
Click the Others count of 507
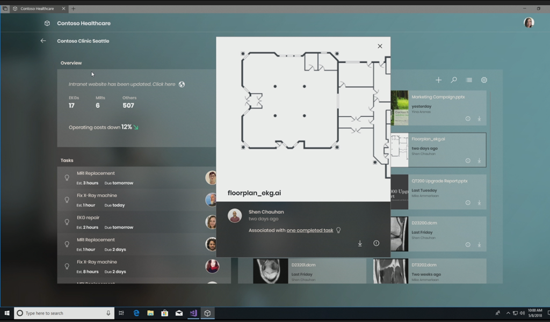point(128,106)
